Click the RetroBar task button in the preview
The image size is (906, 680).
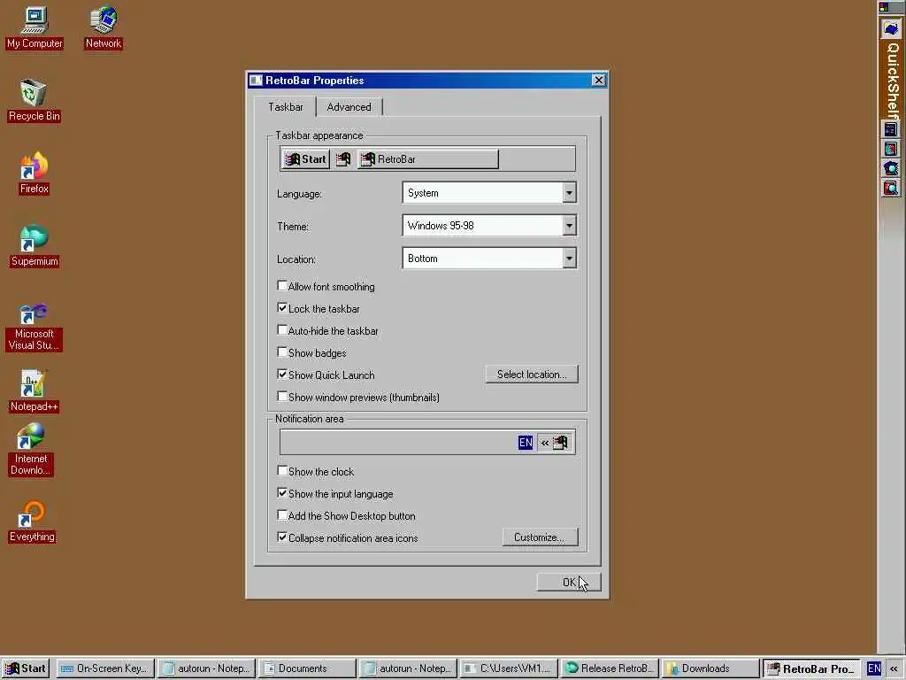click(x=427, y=159)
